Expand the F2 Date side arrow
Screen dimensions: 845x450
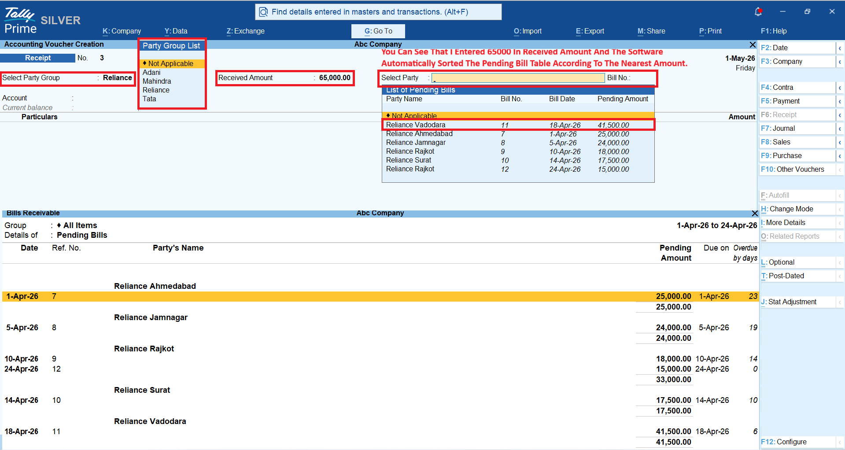pos(840,48)
